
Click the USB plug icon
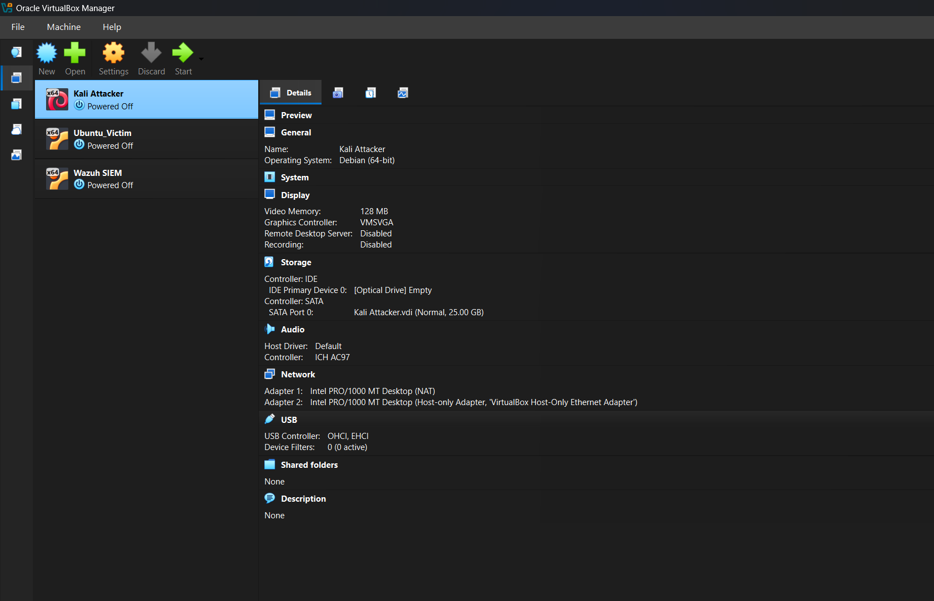coord(270,419)
